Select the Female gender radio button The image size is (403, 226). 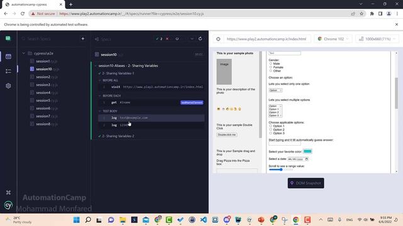point(271,67)
